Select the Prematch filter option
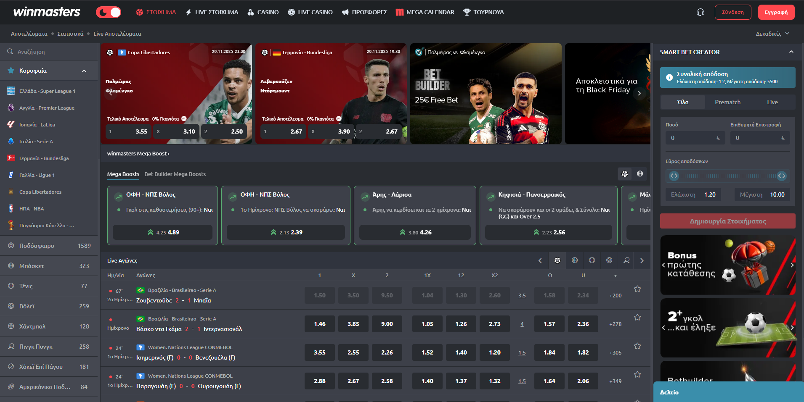The height and width of the screenshot is (402, 804). point(727,102)
